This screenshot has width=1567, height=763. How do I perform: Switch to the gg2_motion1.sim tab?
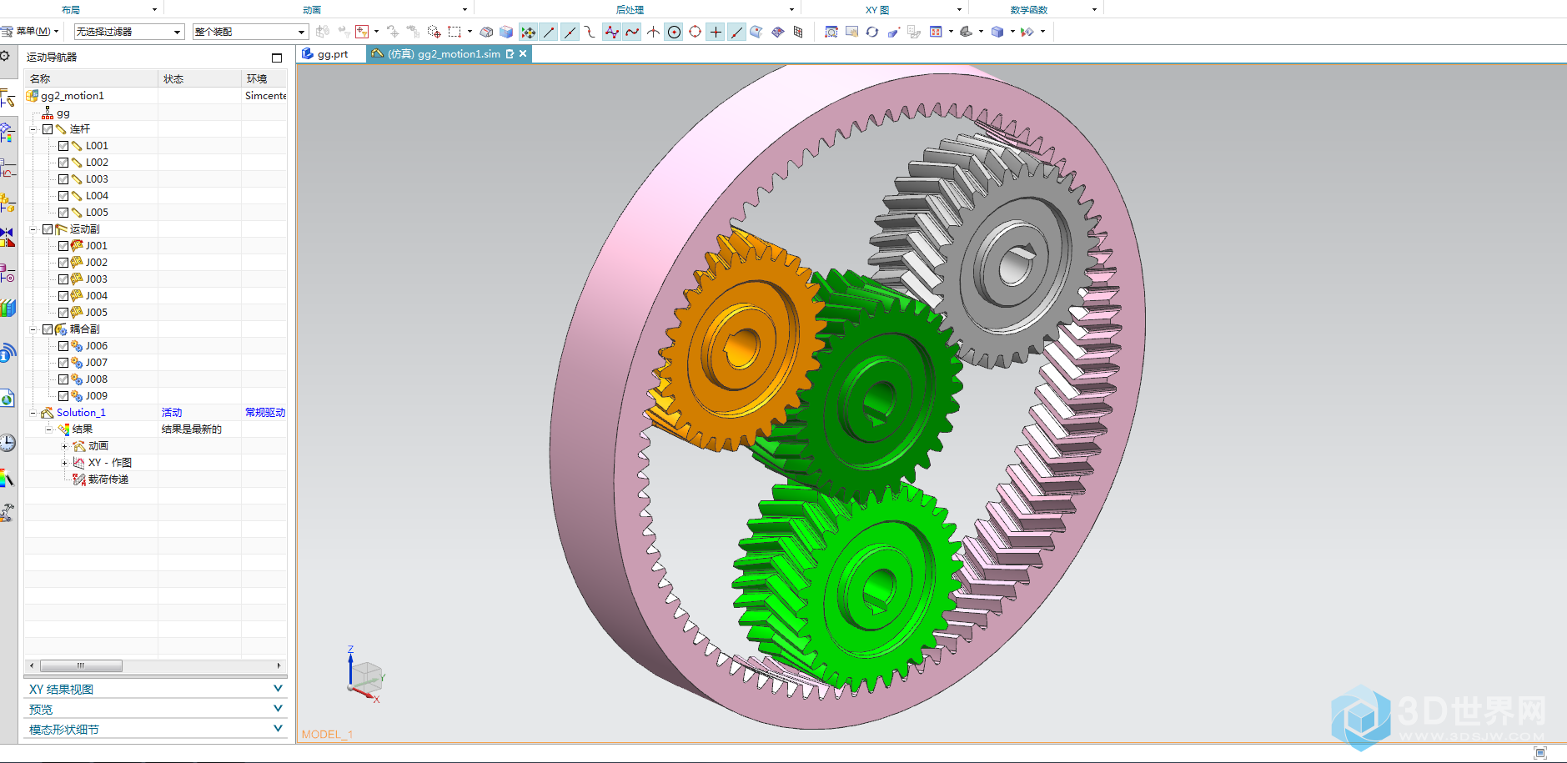(444, 54)
